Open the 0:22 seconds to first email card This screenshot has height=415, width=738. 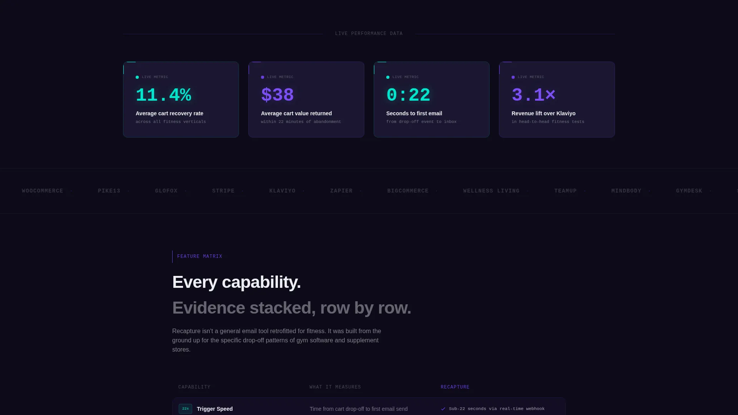point(432,100)
